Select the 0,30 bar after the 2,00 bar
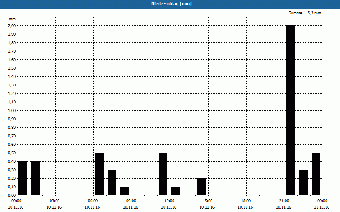This screenshot has height=212, width=340. pyautogui.click(x=303, y=182)
